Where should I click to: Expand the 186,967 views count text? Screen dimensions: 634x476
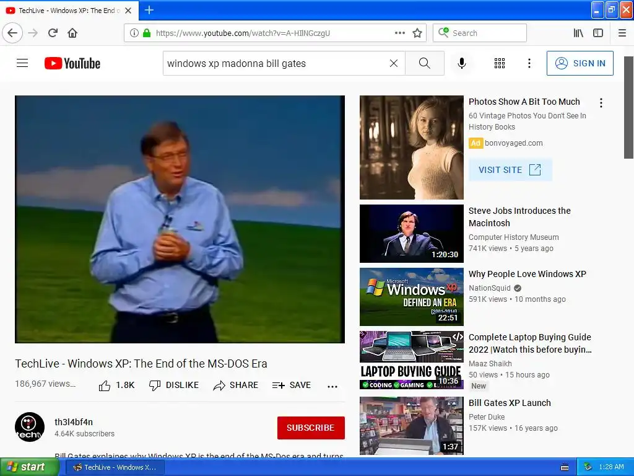click(45, 384)
